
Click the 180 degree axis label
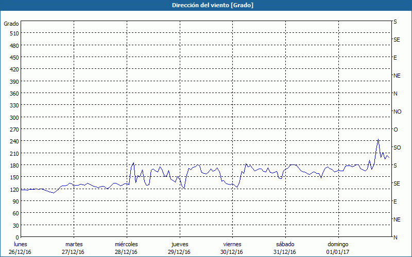tap(14, 165)
